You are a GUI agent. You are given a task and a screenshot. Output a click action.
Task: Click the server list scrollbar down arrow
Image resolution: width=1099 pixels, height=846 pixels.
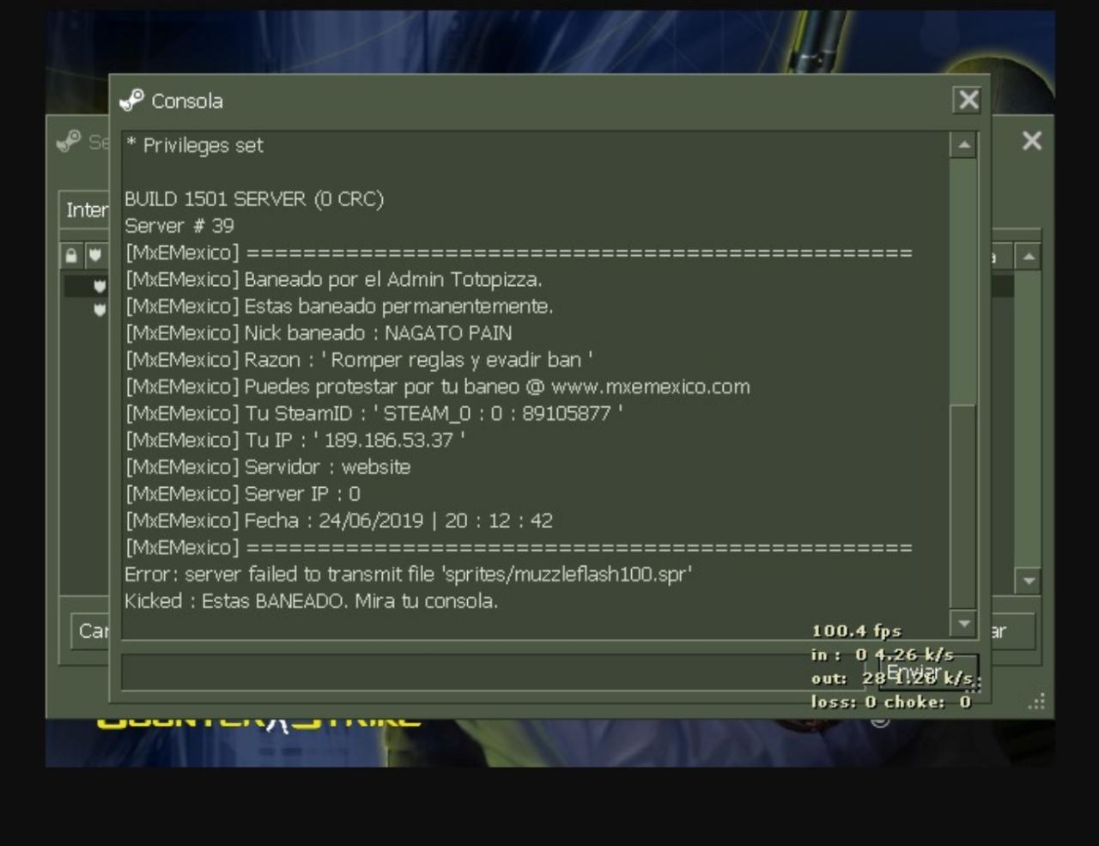point(1029,581)
